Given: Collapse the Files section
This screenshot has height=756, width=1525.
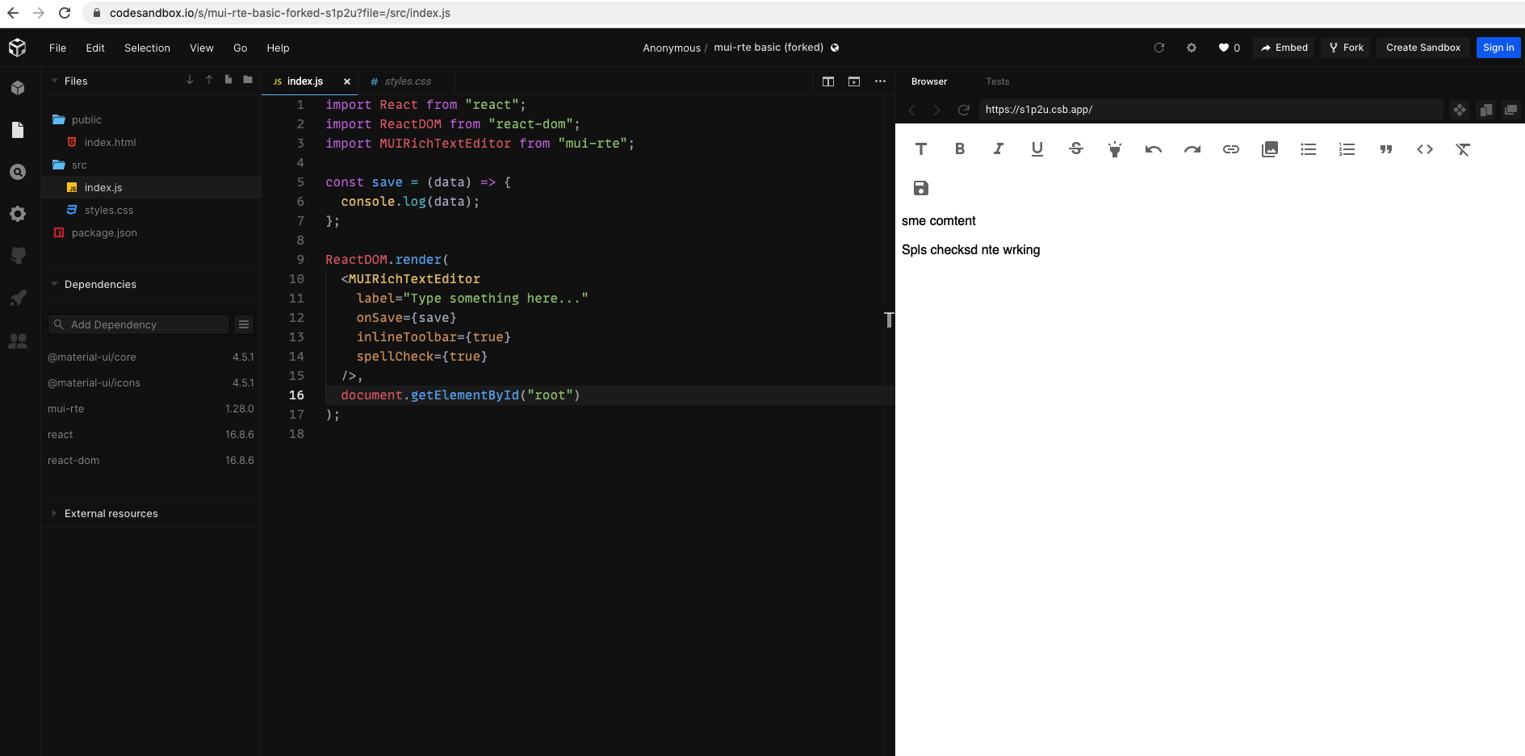Looking at the screenshot, I should click(54, 81).
